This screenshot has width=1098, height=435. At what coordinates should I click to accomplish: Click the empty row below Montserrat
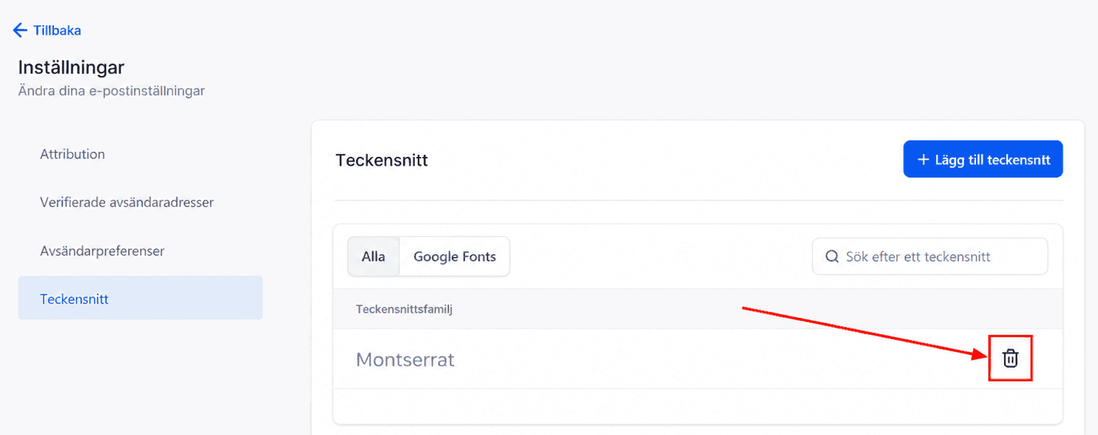coord(698,406)
